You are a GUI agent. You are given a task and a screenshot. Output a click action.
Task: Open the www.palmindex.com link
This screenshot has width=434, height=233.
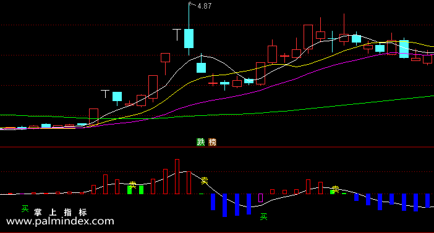pos(60,221)
